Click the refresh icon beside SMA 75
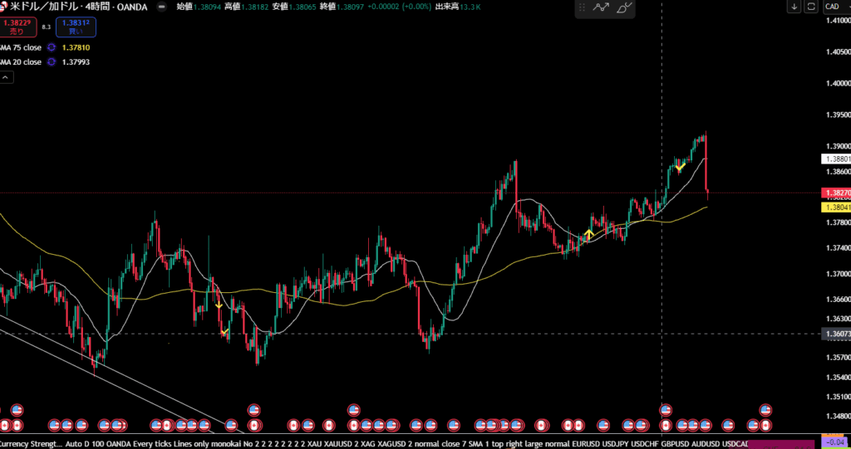The width and height of the screenshot is (851, 449). 52,47
